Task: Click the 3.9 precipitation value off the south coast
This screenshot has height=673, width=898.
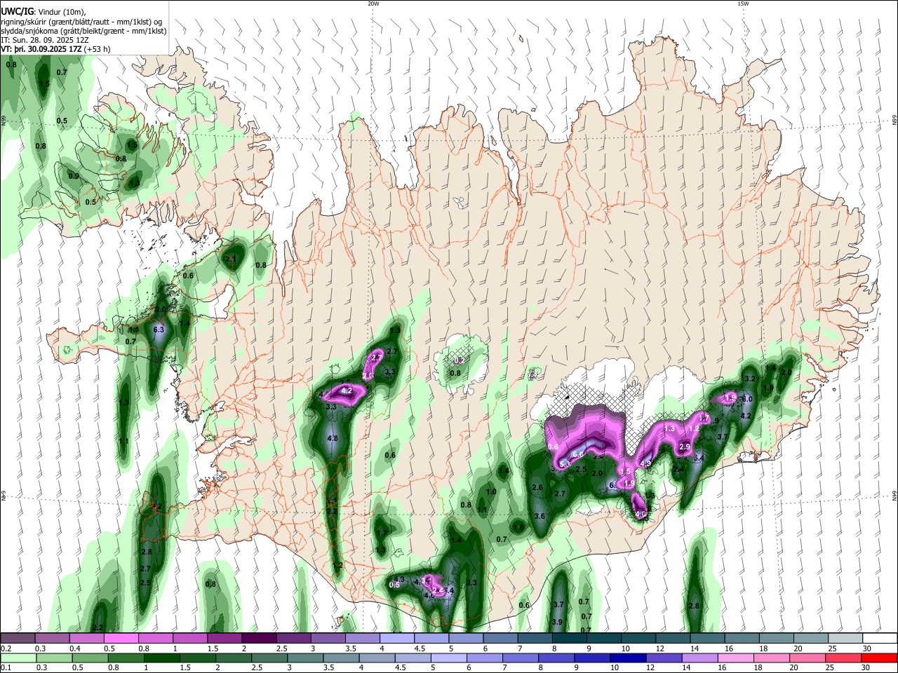Action: point(557,623)
